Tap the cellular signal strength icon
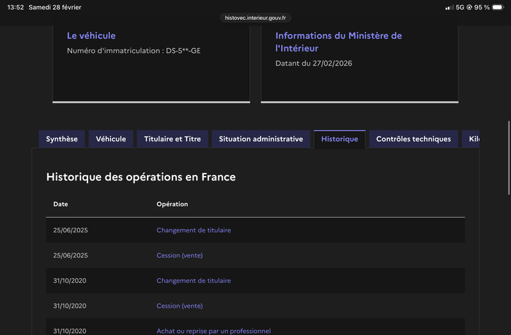This screenshot has width=511, height=335. point(449,8)
